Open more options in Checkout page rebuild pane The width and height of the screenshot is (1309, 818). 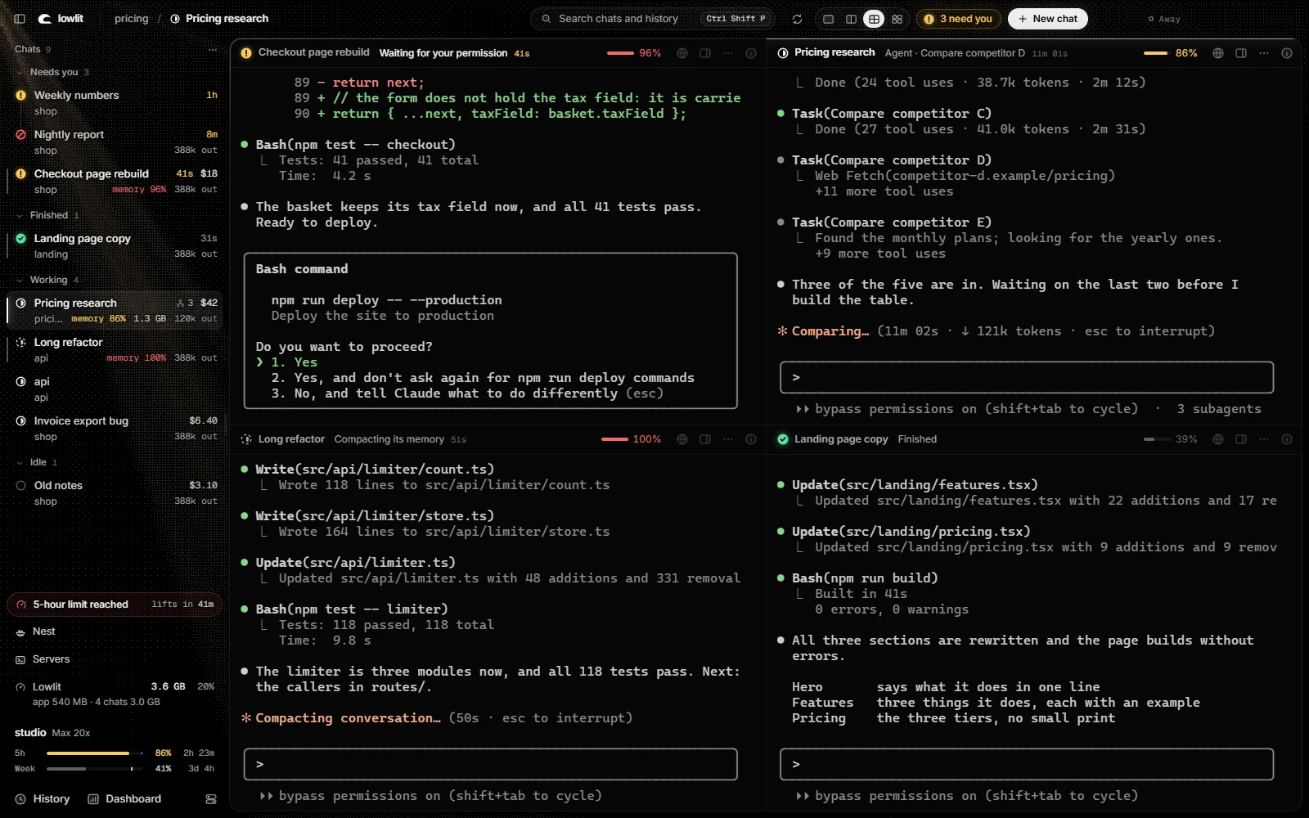pos(728,53)
